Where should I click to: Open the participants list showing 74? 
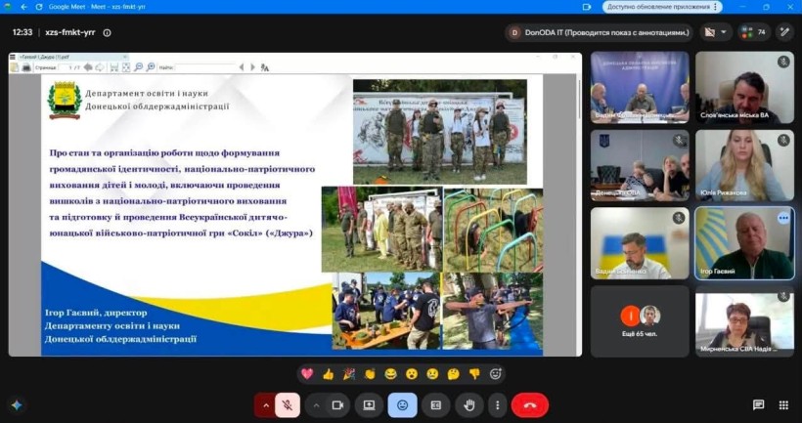[x=754, y=32]
